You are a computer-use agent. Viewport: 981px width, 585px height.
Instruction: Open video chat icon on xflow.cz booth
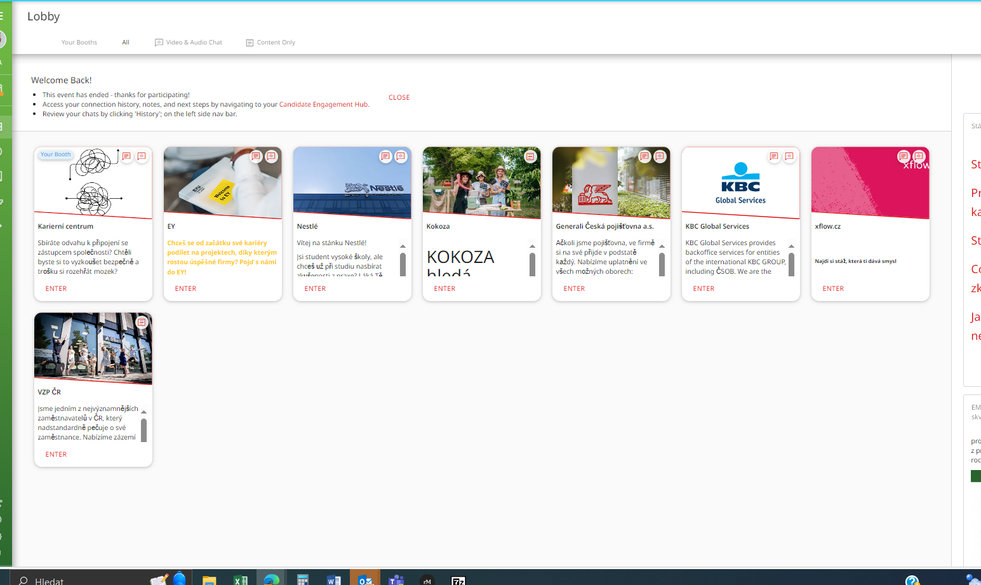tap(919, 156)
